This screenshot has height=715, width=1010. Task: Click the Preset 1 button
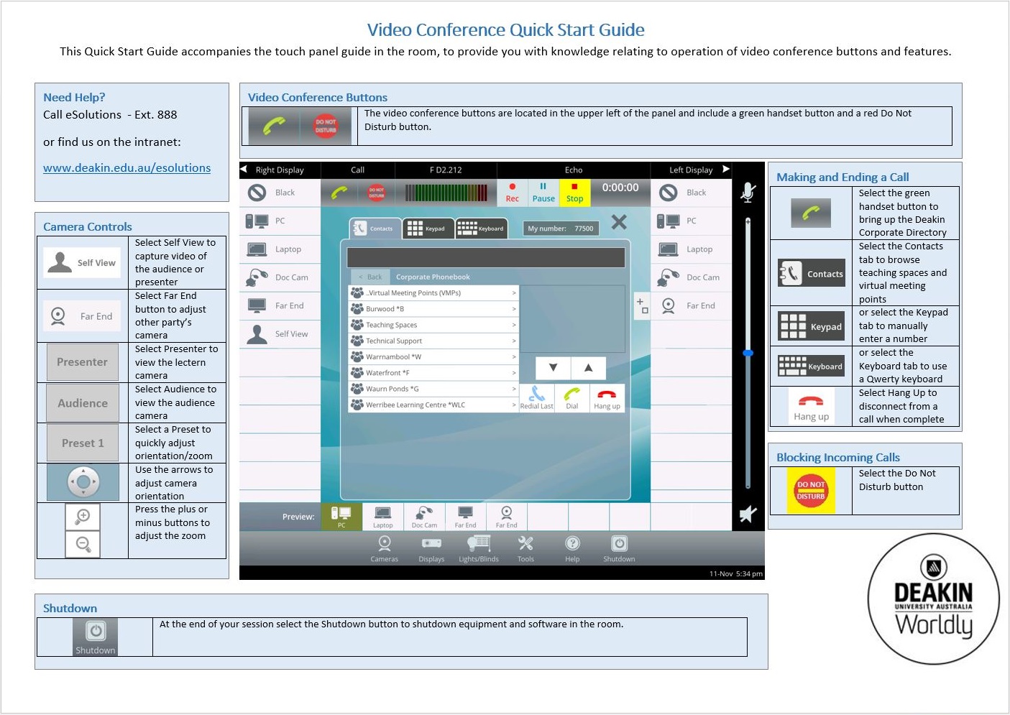pos(83,443)
